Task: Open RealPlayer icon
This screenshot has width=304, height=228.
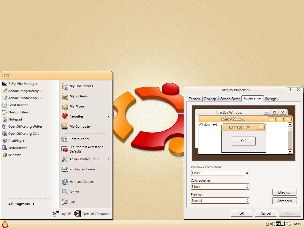Action: (5, 141)
